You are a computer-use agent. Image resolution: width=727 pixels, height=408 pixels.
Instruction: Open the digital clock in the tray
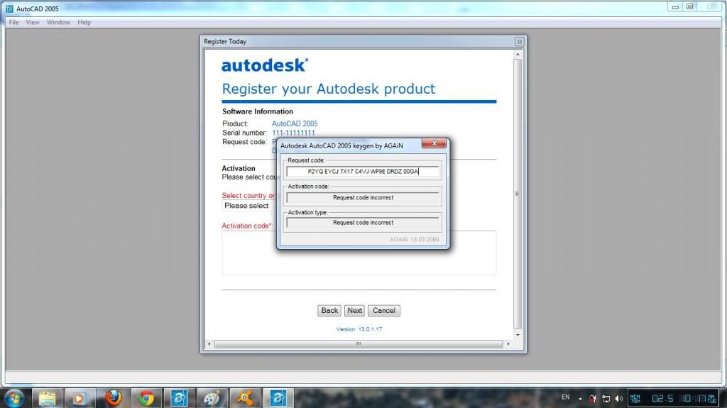[x=684, y=399]
